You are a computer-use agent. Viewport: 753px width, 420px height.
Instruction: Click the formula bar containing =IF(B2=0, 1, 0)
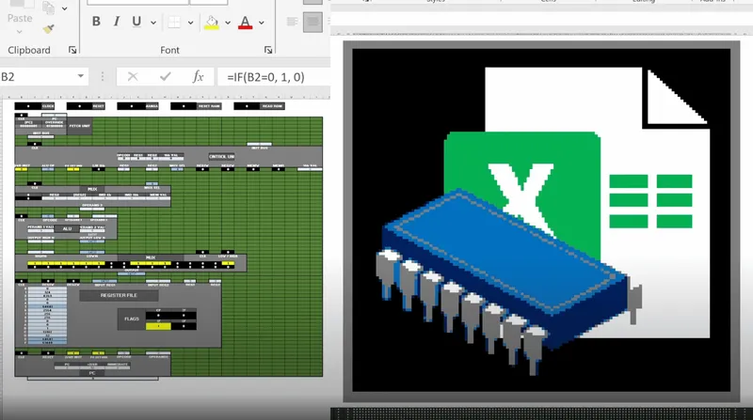pos(274,77)
